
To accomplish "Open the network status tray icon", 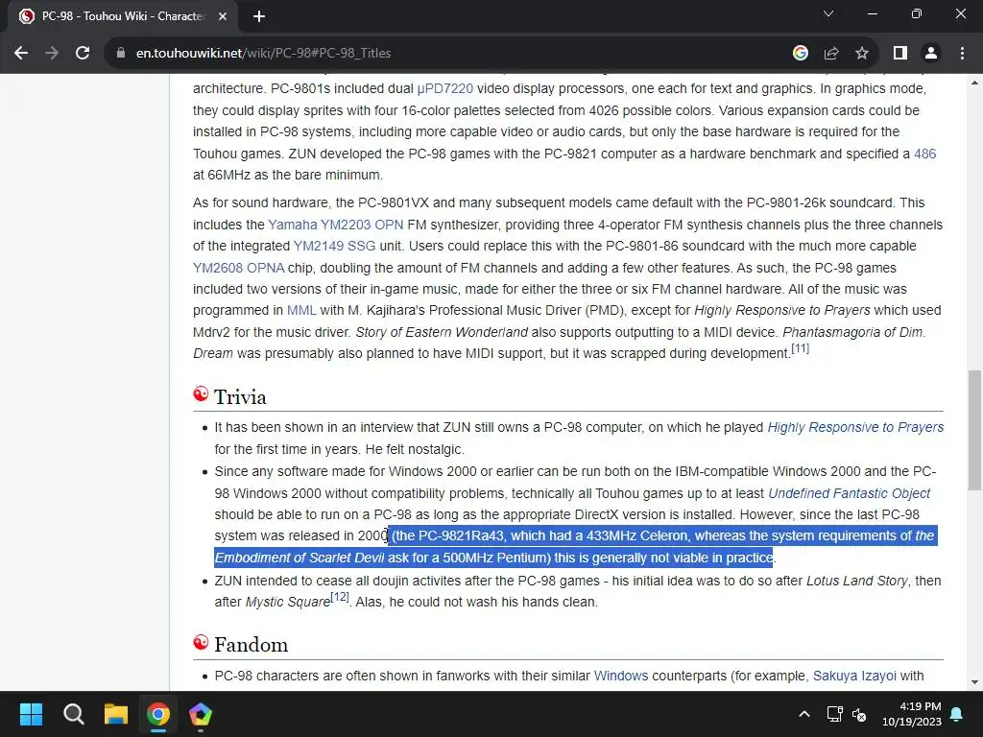I will click(x=834, y=714).
